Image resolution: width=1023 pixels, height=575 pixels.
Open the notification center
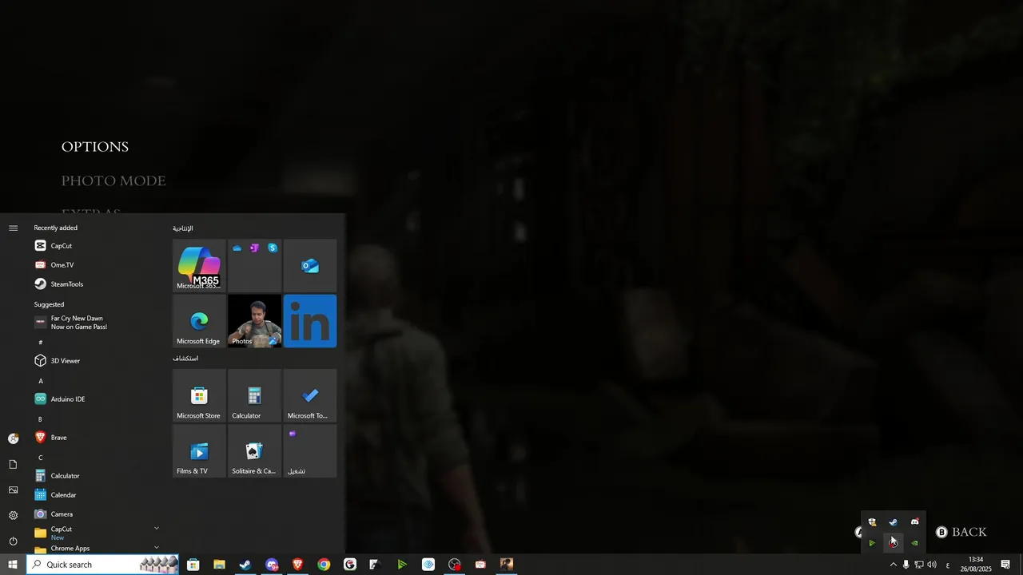coord(1006,565)
